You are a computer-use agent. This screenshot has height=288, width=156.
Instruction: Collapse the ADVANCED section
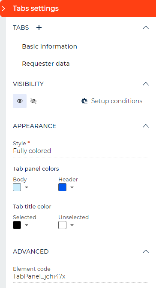click(x=146, y=251)
